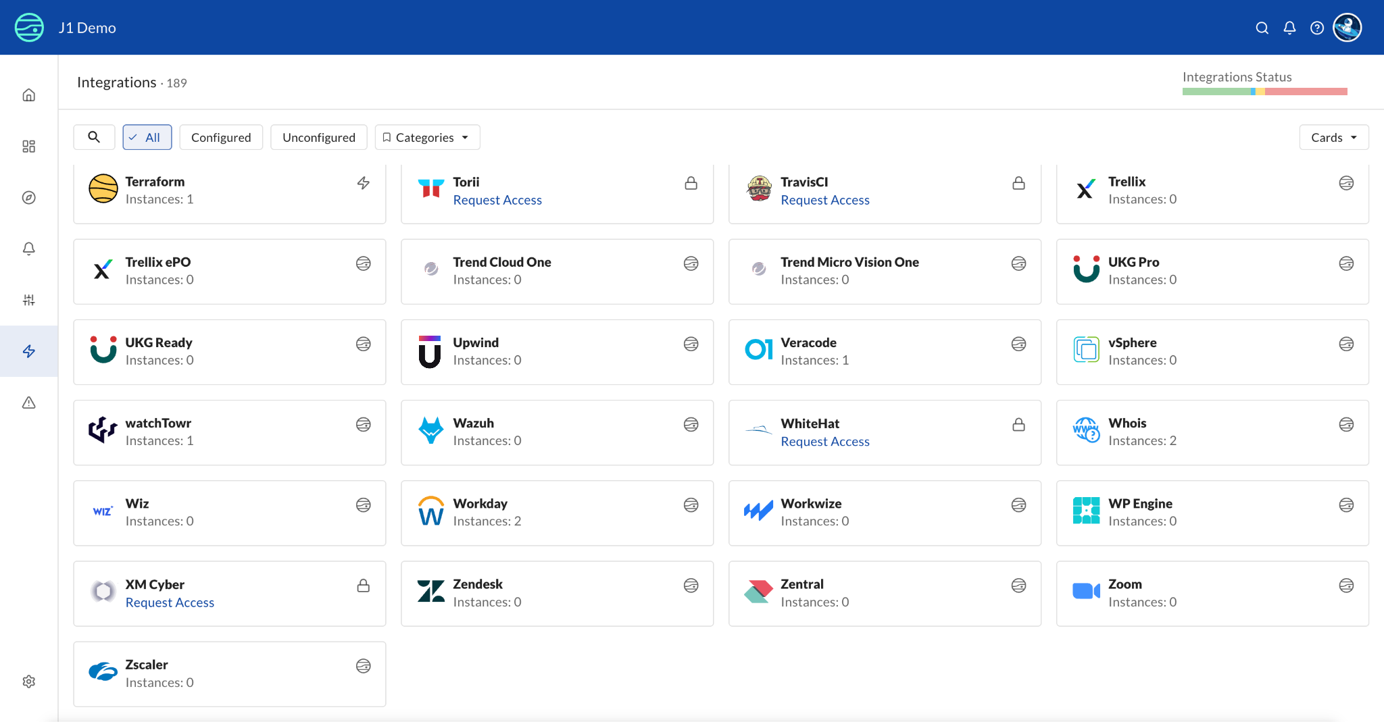Click the JupiterOne logo in header
1384x722 pixels.
29,28
